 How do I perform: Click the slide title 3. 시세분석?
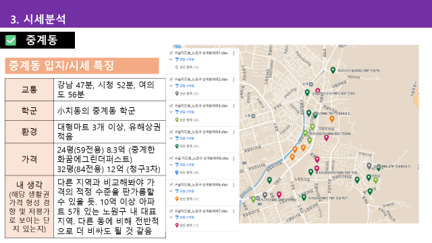click(x=38, y=19)
